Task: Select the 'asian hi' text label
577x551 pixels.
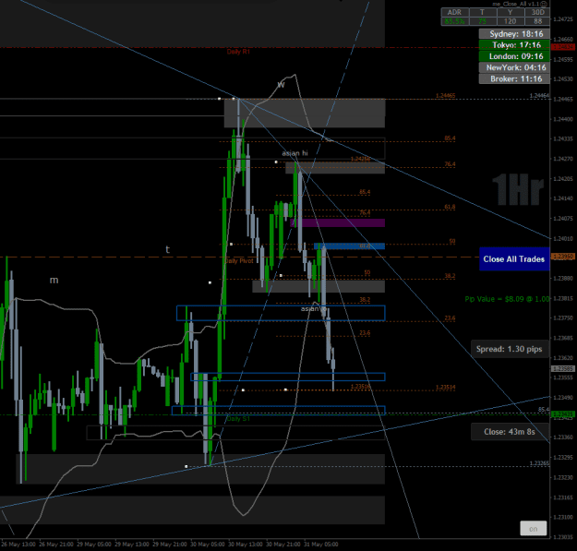Action: [x=295, y=153]
